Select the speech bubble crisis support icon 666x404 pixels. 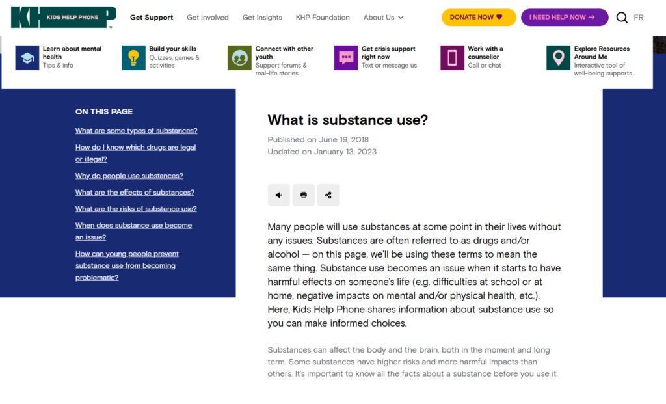point(345,57)
